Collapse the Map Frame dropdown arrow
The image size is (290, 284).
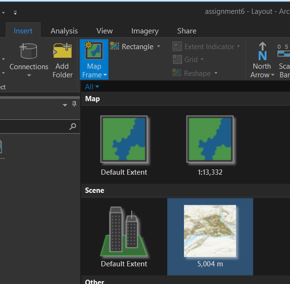click(105, 75)
